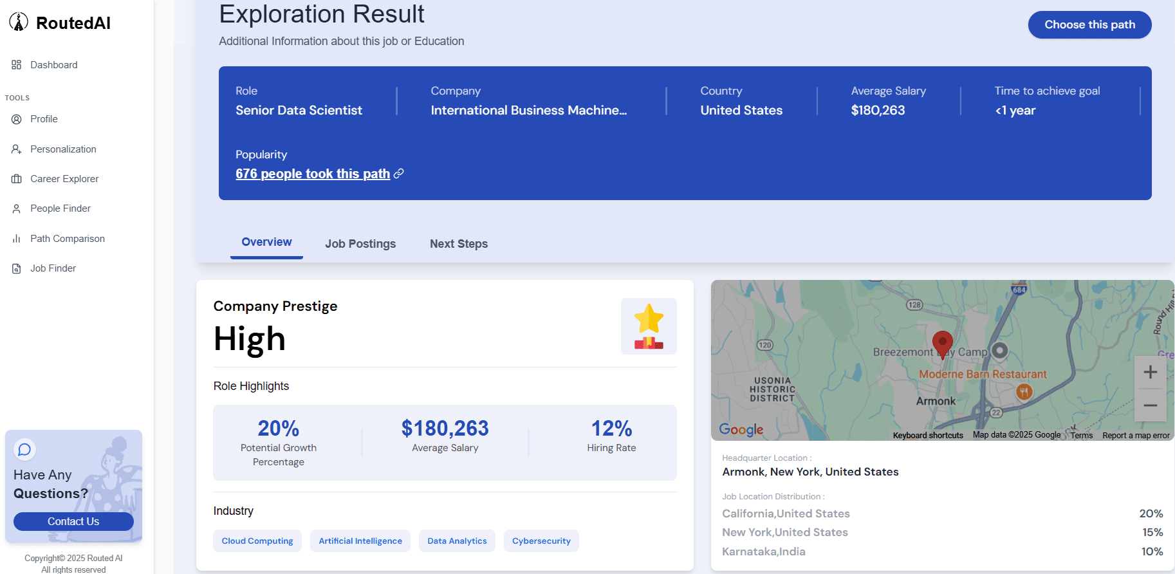This screenshot has height=574, width=1175.
Task: Click the 20% Potential Growth Percentage stat
Action: (279, 443)
